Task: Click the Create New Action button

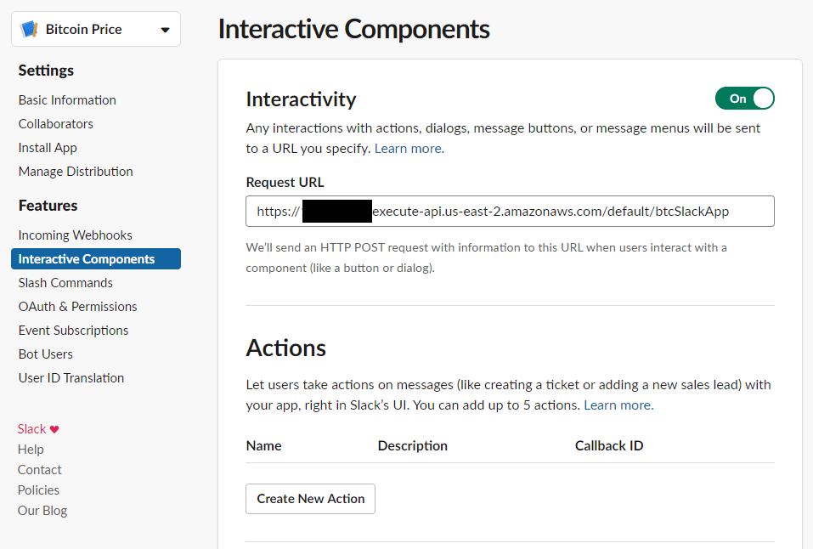Action: pos(310,499)
